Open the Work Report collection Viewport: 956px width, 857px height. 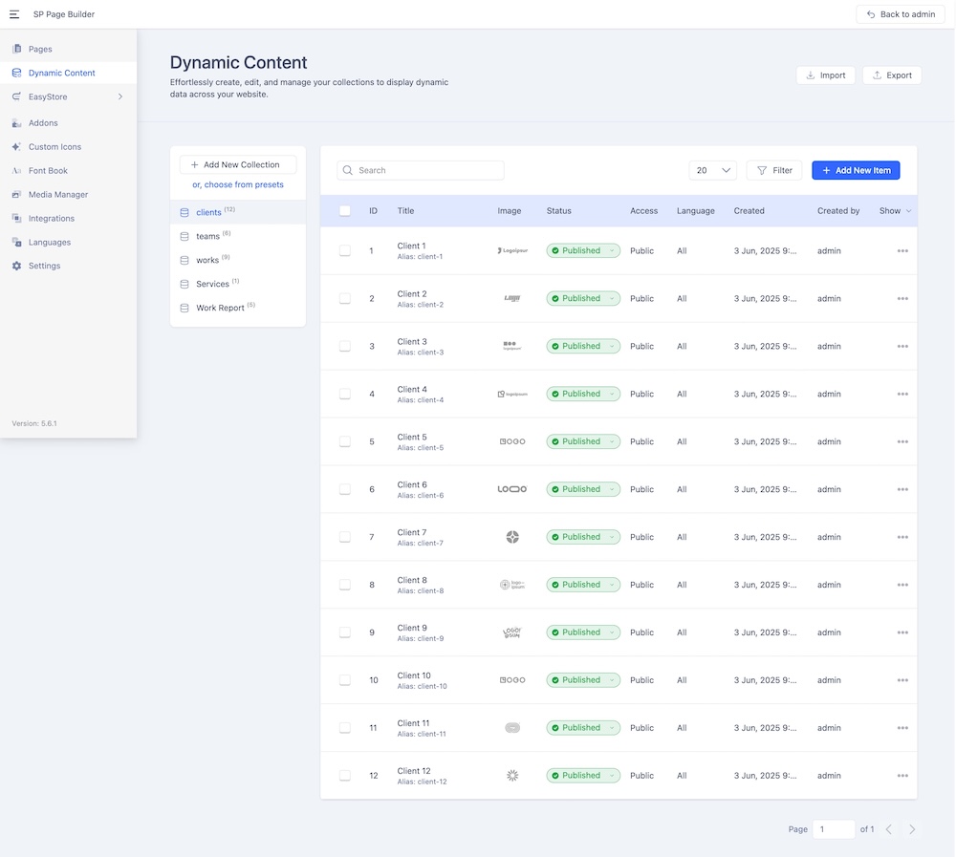click(220, 308)
